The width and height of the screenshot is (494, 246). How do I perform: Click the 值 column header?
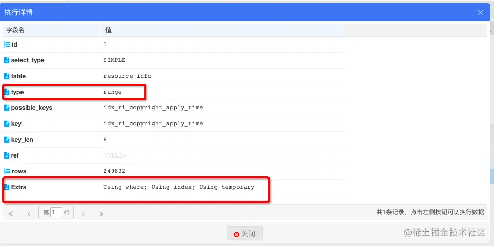(x=222, y=30)
